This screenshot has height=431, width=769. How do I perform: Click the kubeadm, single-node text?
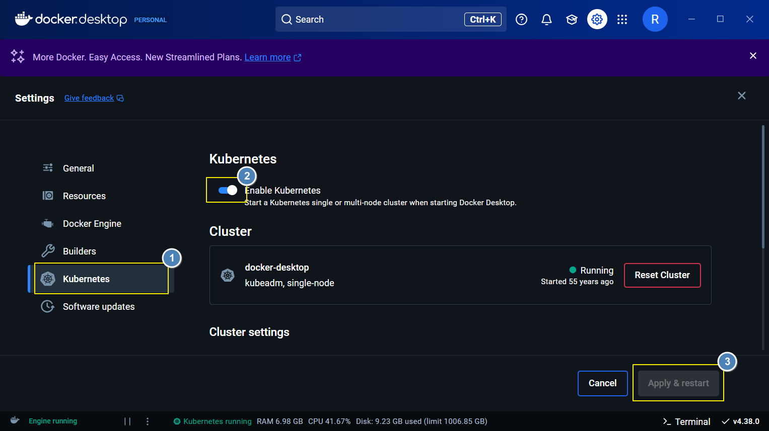(x=290, y=283)
